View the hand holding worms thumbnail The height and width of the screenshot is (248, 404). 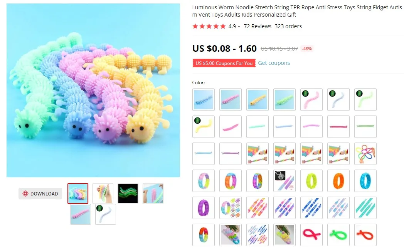(x=103, y=194)
